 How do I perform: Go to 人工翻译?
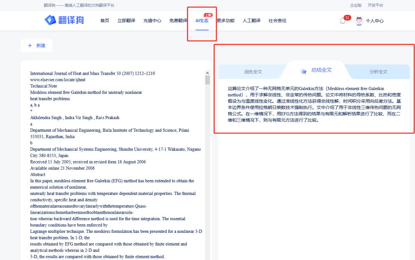pyautogui.click(x=251, y=21)
